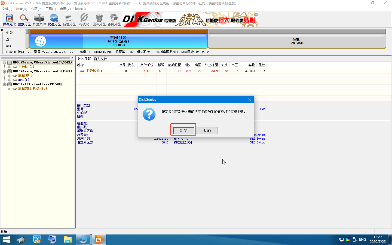Click the NTFS file system cell
Image resolution: width=392 pixels, height=245 pixels.
(x=147, y=71)
